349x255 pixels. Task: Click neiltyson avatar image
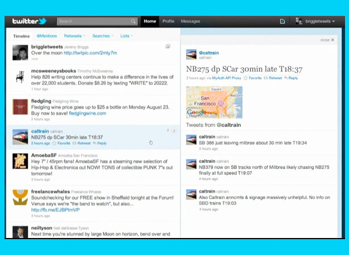[x=20, y=232]
